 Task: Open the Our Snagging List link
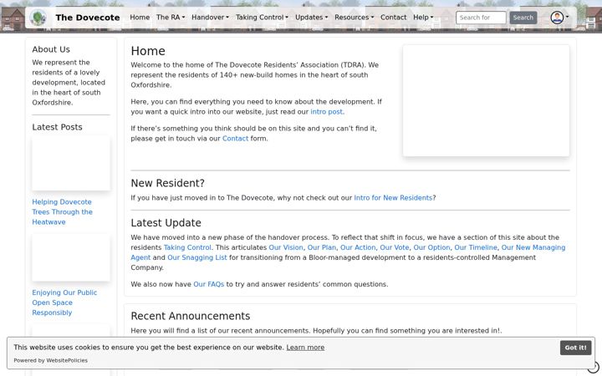pos(197,257)
